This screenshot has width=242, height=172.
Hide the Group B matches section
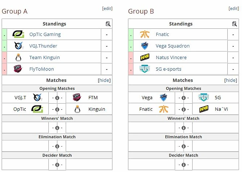(x=231, y=80)
